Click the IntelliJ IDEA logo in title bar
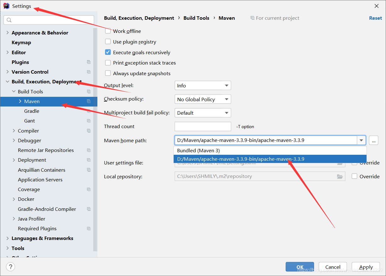The image size is (386, 276). (6, 6)
